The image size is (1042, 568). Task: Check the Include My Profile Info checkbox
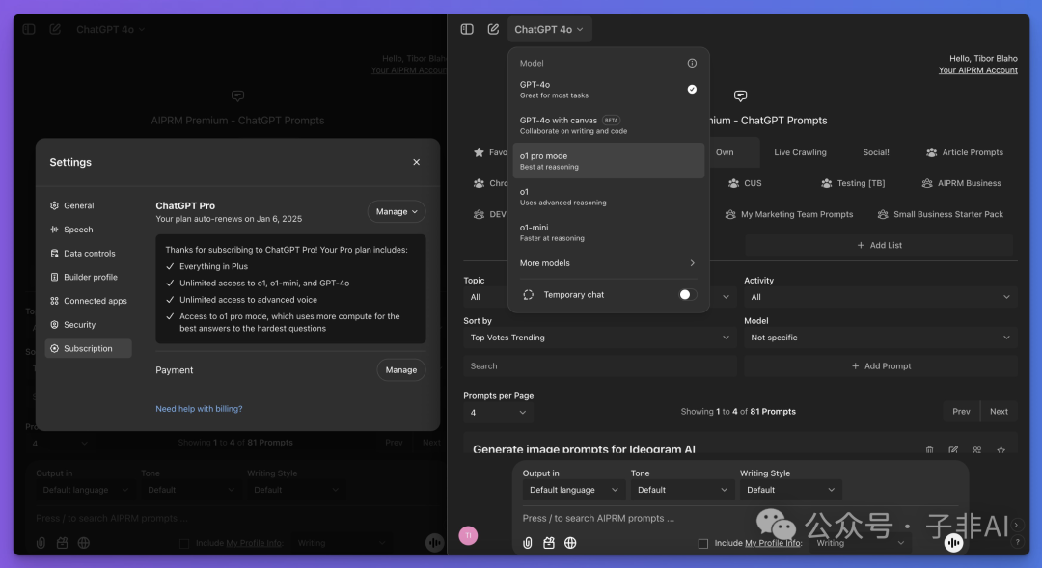(703, 544)
